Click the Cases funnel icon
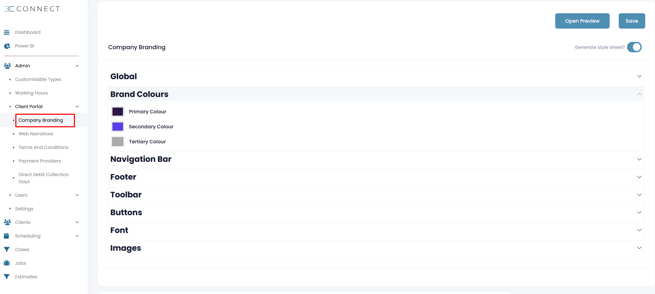 (7, 249)
